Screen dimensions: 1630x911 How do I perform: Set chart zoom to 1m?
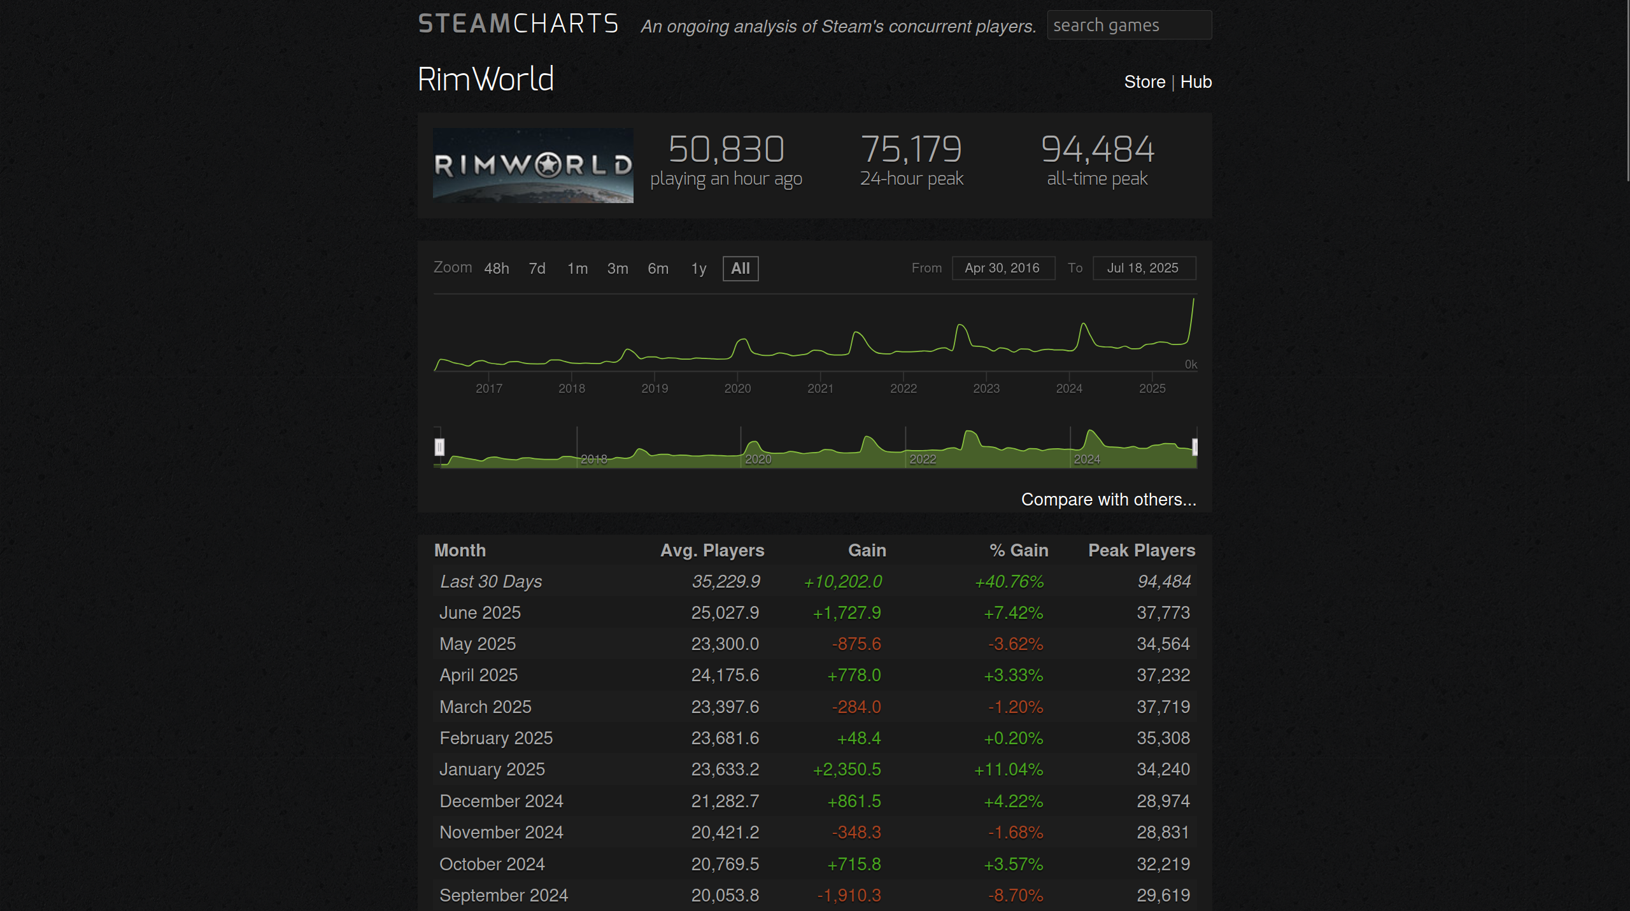pos(578,269)
